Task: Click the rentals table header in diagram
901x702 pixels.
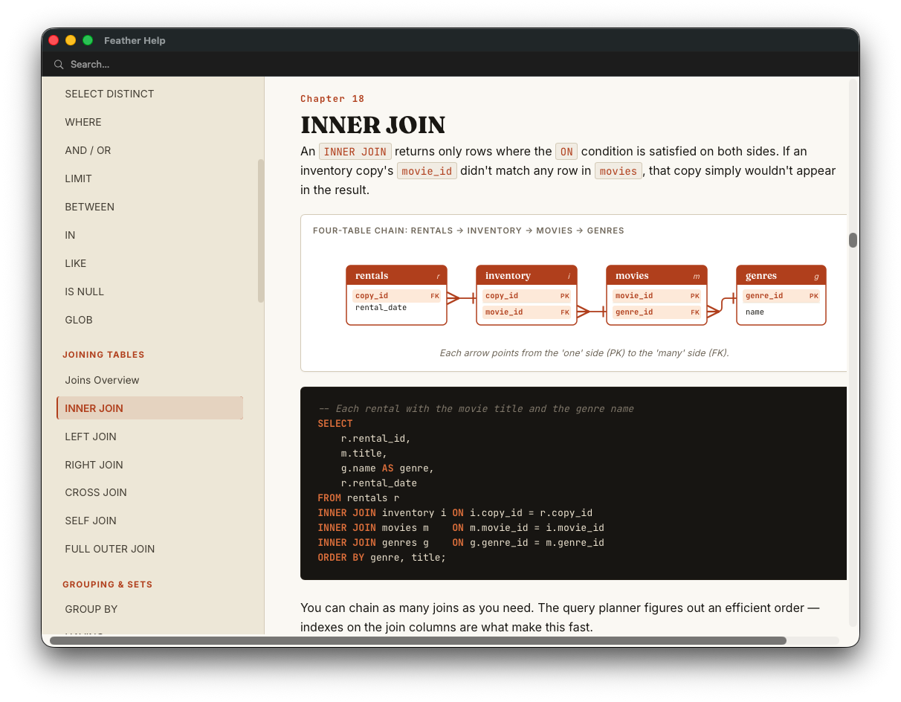Action: pyautogui.click(x=396, y=276)
